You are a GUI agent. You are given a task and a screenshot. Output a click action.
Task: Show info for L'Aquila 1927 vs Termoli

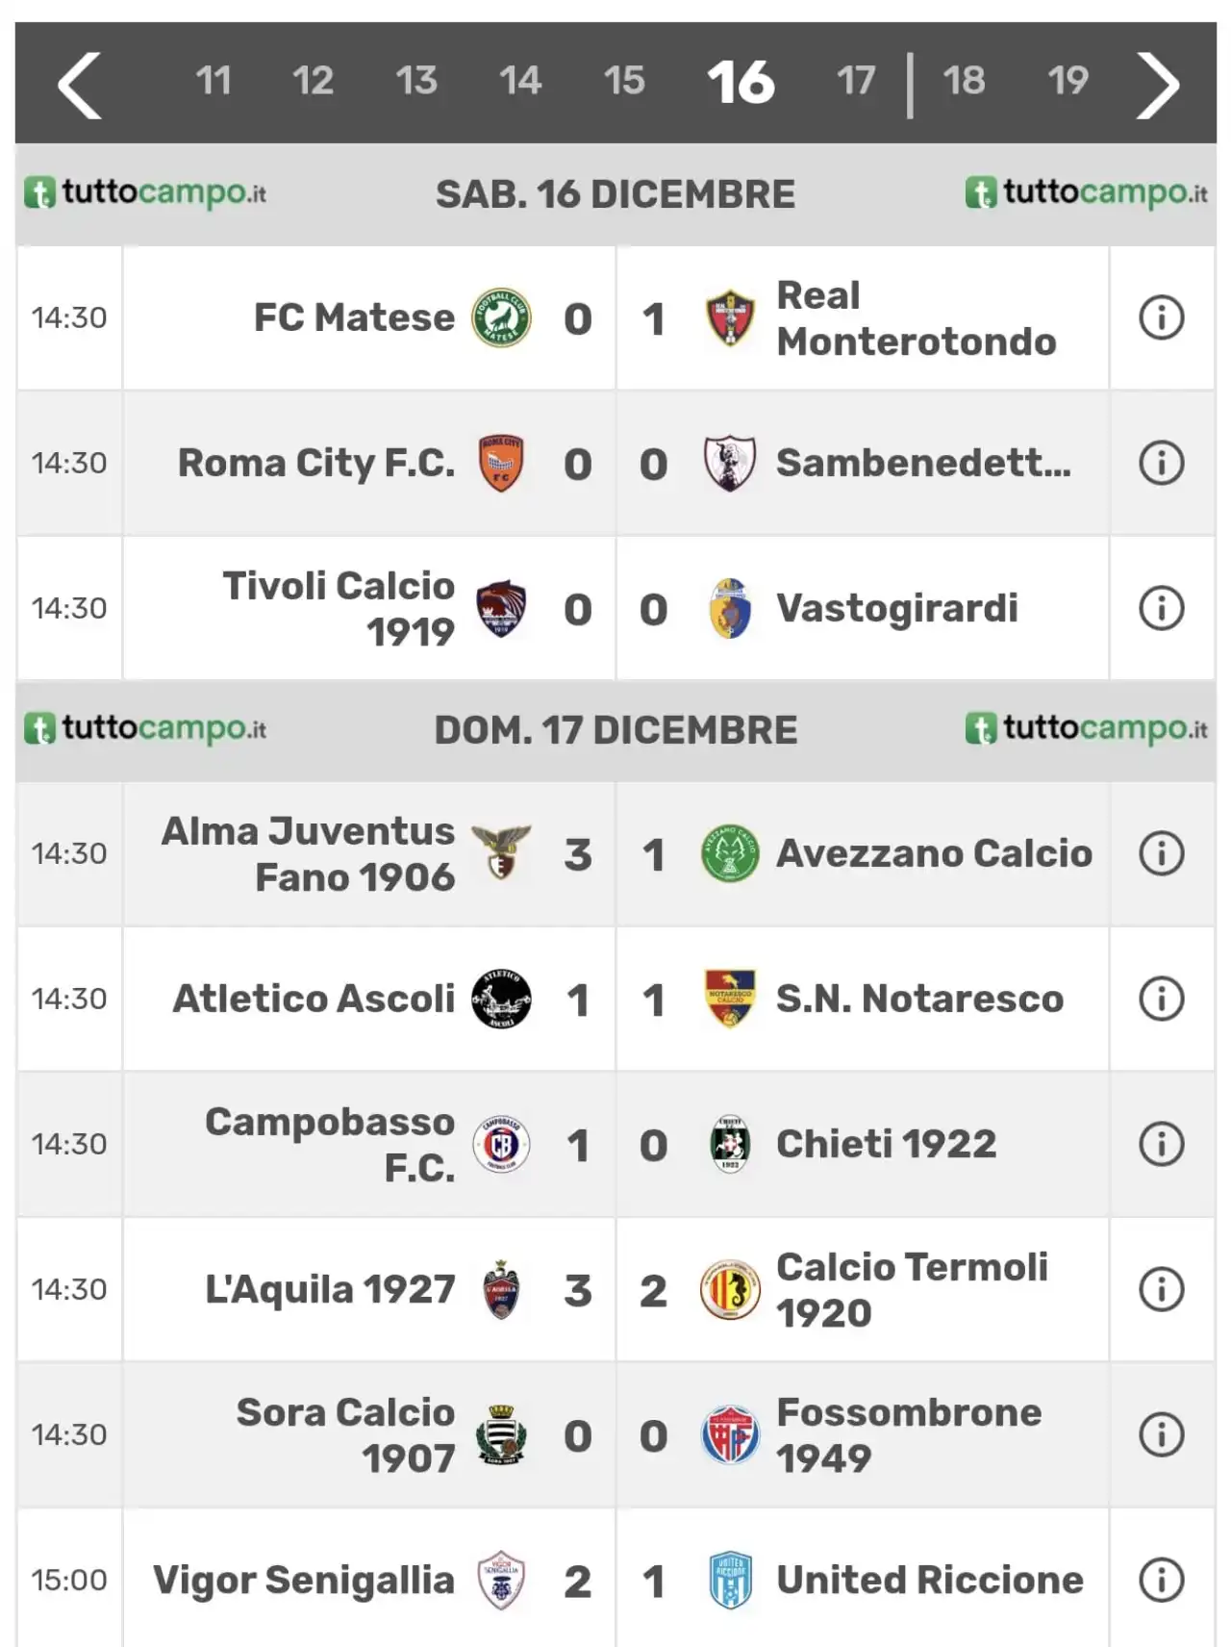pos(1161,1290)
